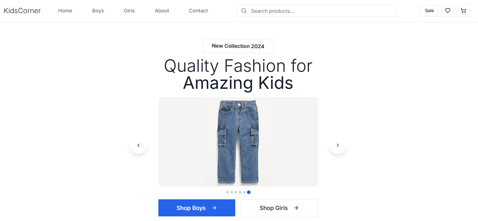Jump to the third carousel dot
This screenshot has height=221, width=478.
click(236, 192)
